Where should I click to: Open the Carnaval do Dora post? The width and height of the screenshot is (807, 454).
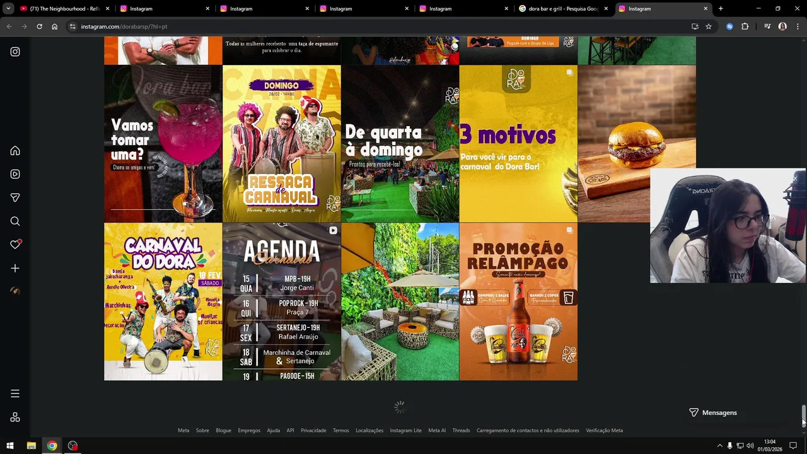tap(163, 301)
